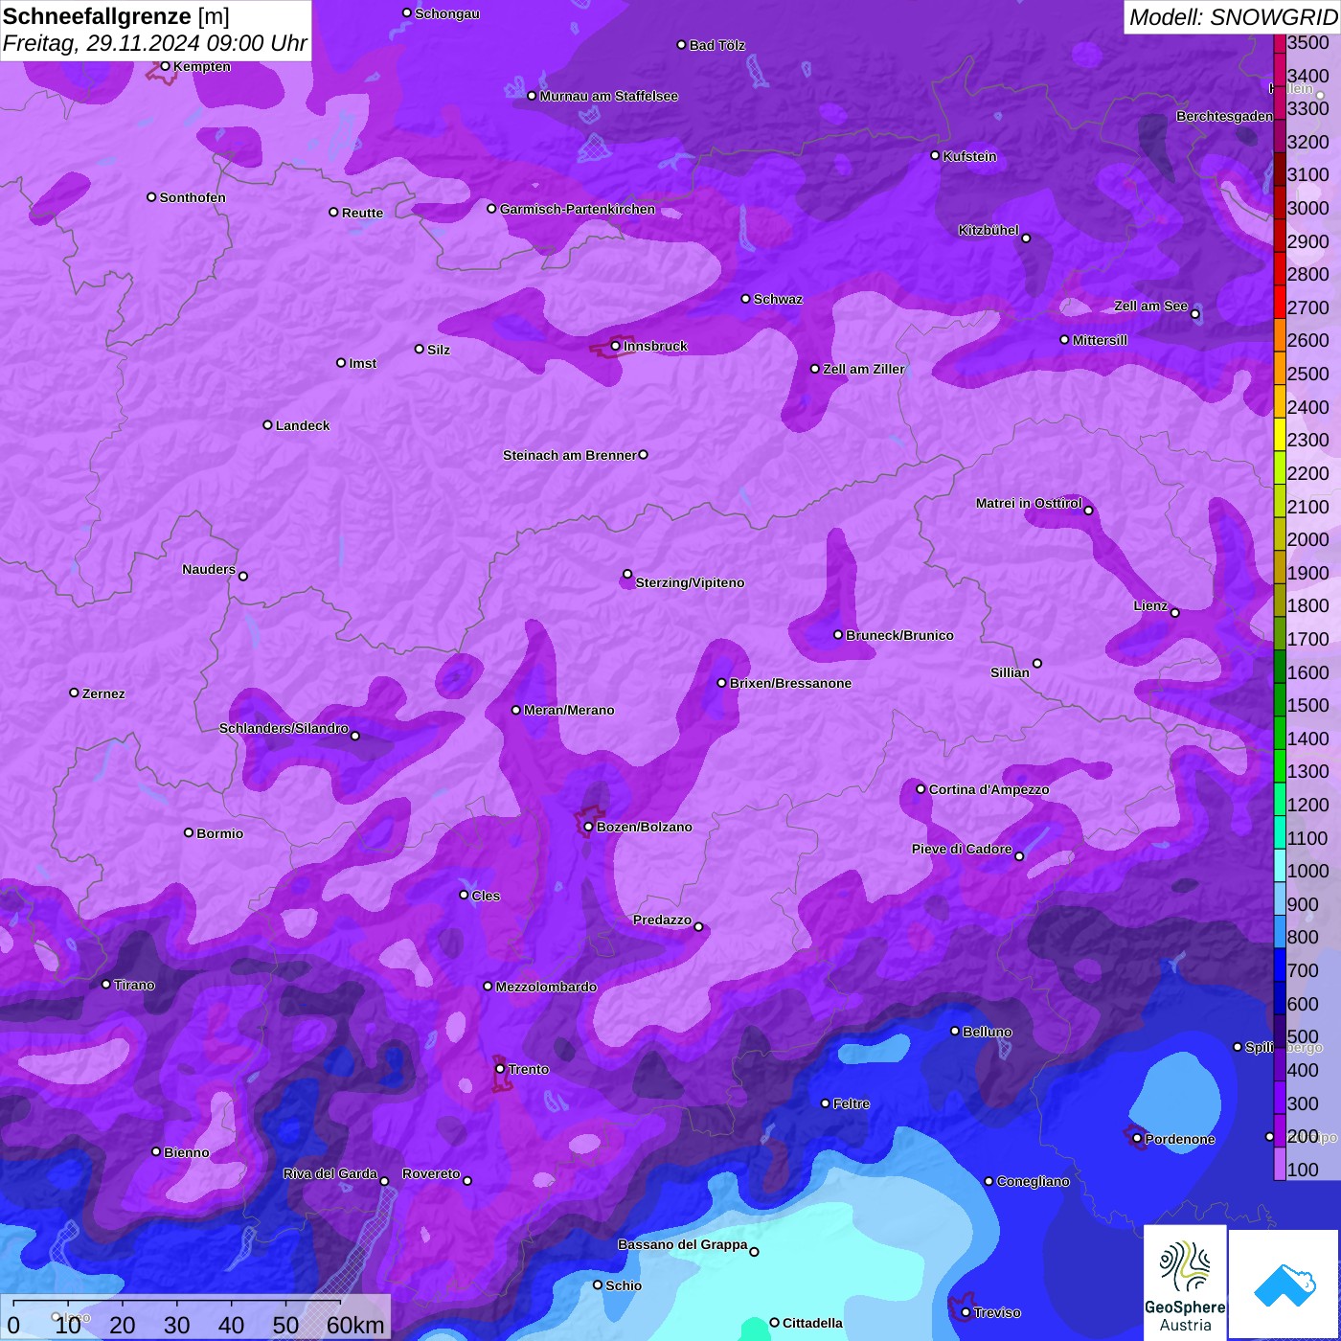This screenshot has width=1341, height=1341.
Task: Click the Brixen/Bressanone label
Action: (x=790, y=683)
